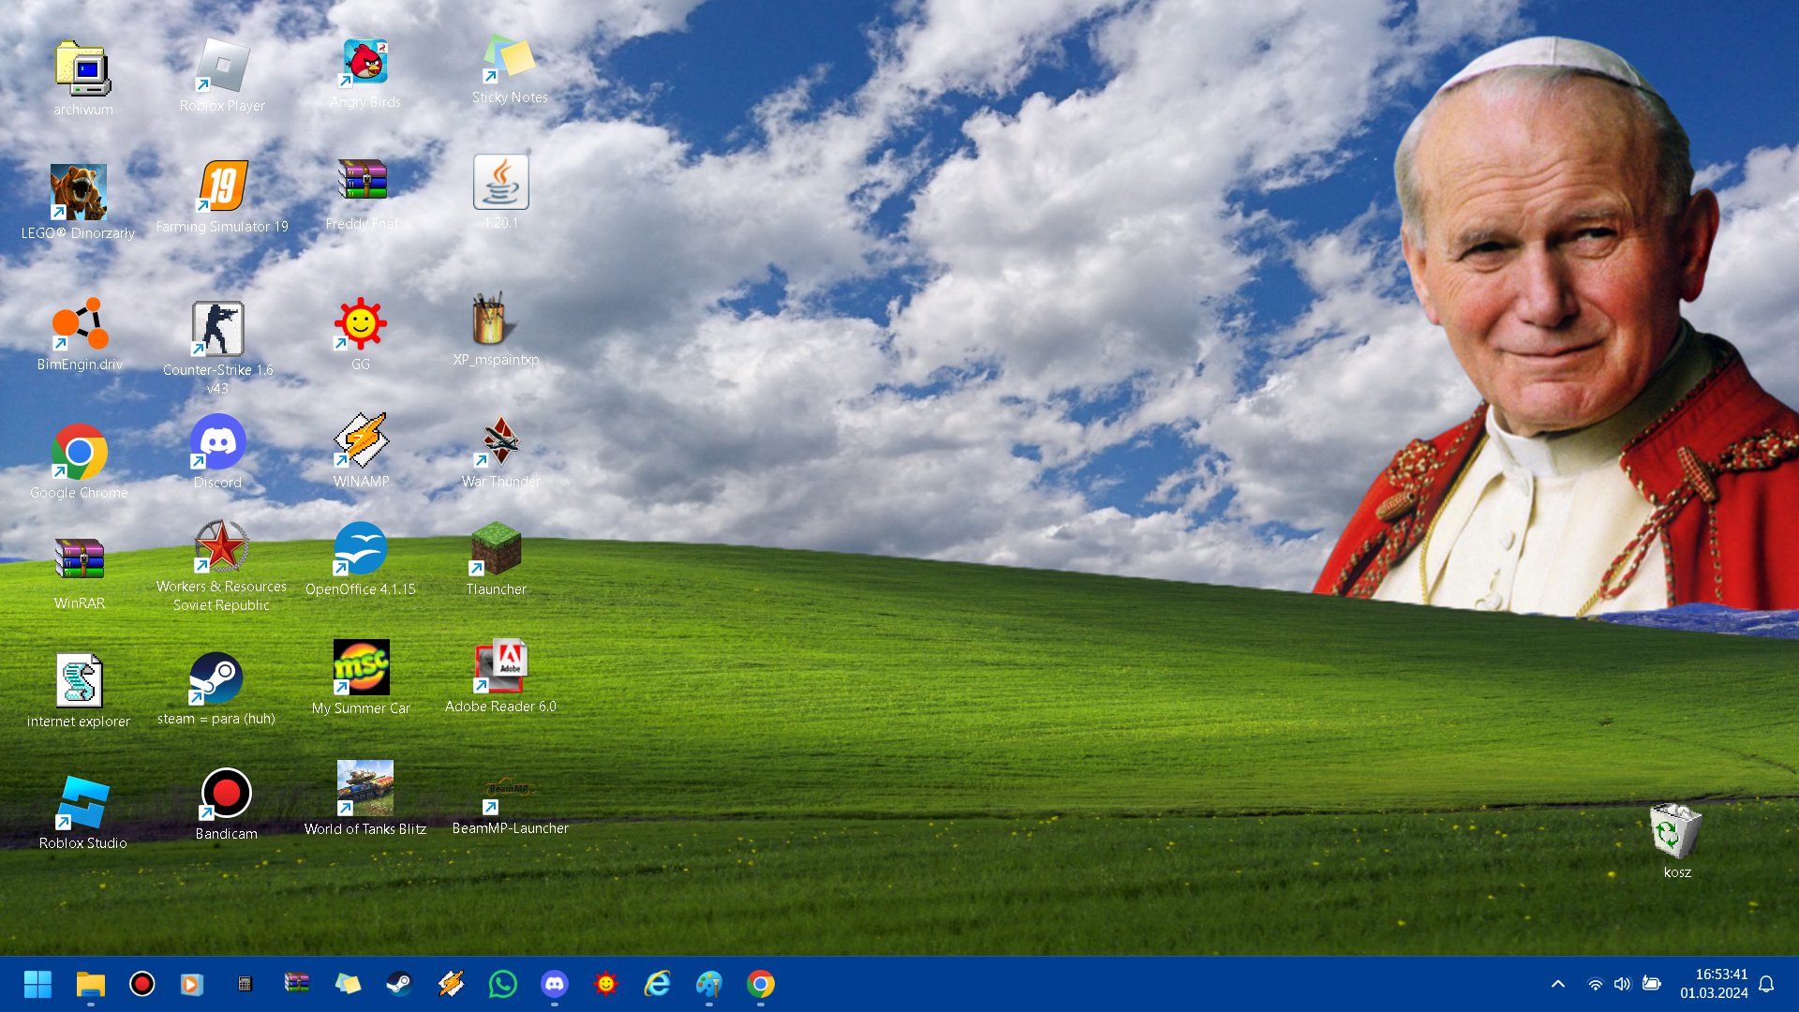The image size is (1799, 1012).
Task: Select the WinRAR desktop icon
Action: click(x=79, y=560)
